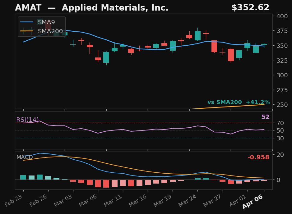Click the Apr 01 date label
The width and height of the screenshot is (292, 214).
pos(238,200)
